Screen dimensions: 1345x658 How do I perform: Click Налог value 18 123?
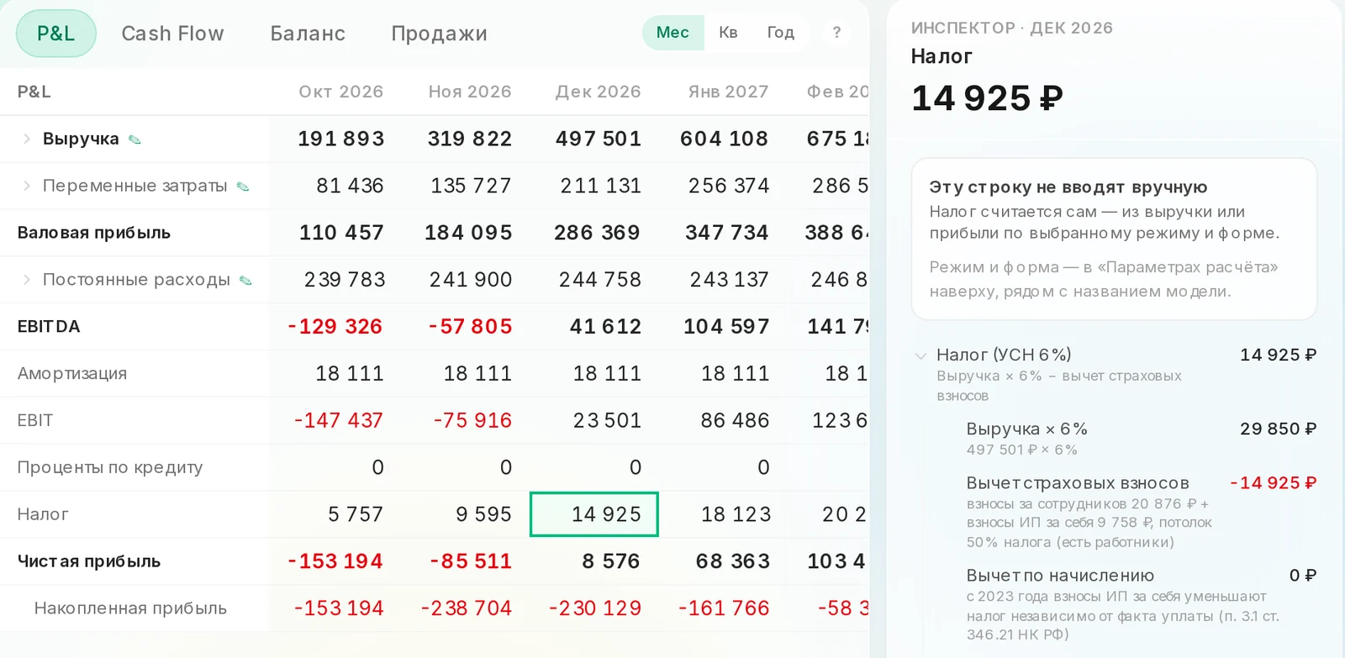(736, 514)
